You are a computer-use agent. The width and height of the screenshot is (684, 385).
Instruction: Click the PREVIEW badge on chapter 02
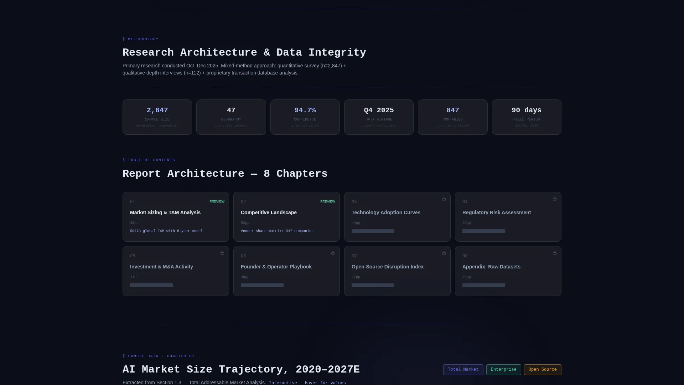pyautogui.click(x=328, y=201)
